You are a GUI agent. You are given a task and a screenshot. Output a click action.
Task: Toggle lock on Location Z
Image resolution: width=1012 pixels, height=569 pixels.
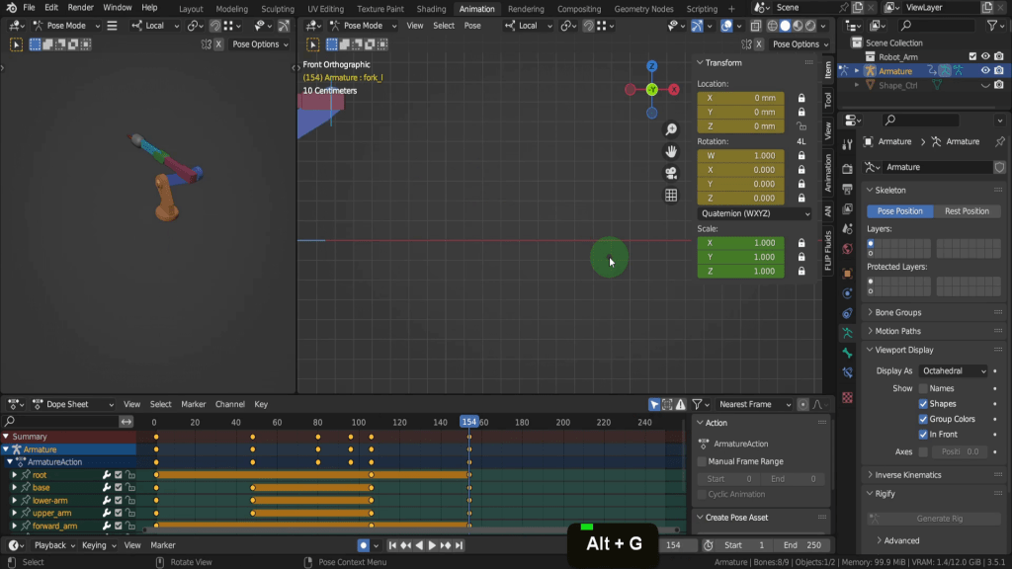[801, 126]
